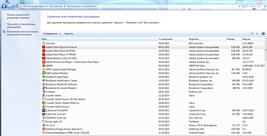The image size is (267, 136).
Task: Go back with the navigation arrow
Action: [4, 6]
